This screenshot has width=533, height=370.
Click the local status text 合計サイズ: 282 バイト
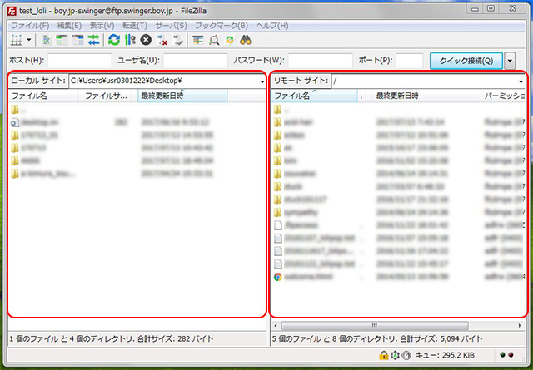pyautogui.click(x=176, y=338)
